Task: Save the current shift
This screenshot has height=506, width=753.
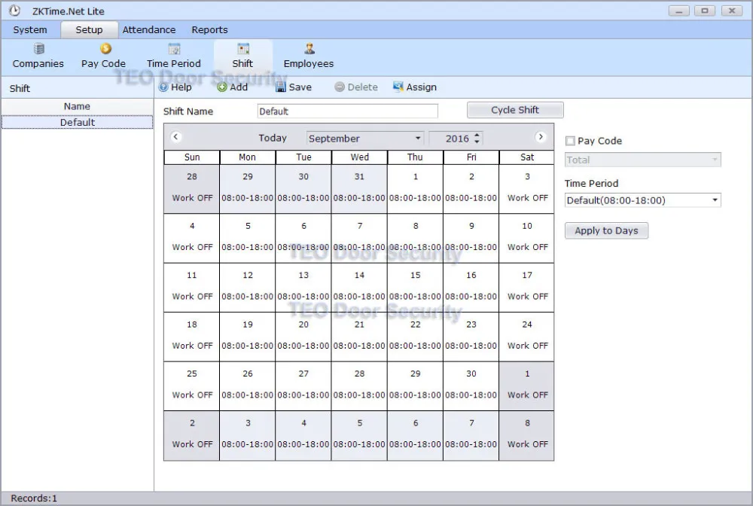Action: (x=294, y=87)
